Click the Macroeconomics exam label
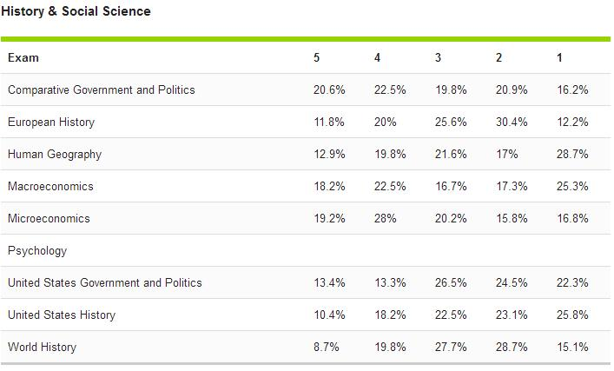Image resolution: width=614 pixels, height=371 pixels. point(50,187)
